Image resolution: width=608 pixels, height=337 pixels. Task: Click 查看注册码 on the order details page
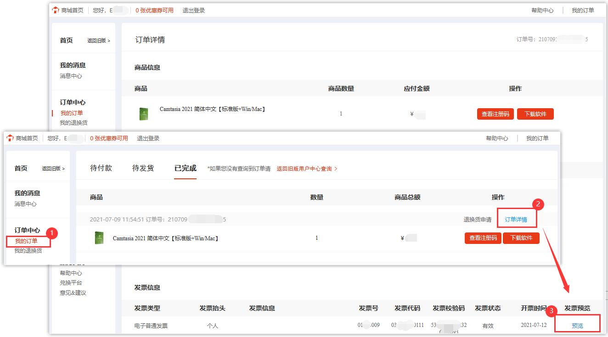click(495, 114)
